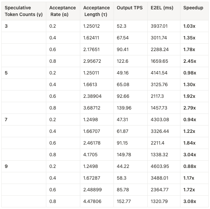
Task: Click the 2.79x speedup cell
Action: [190, 108]
